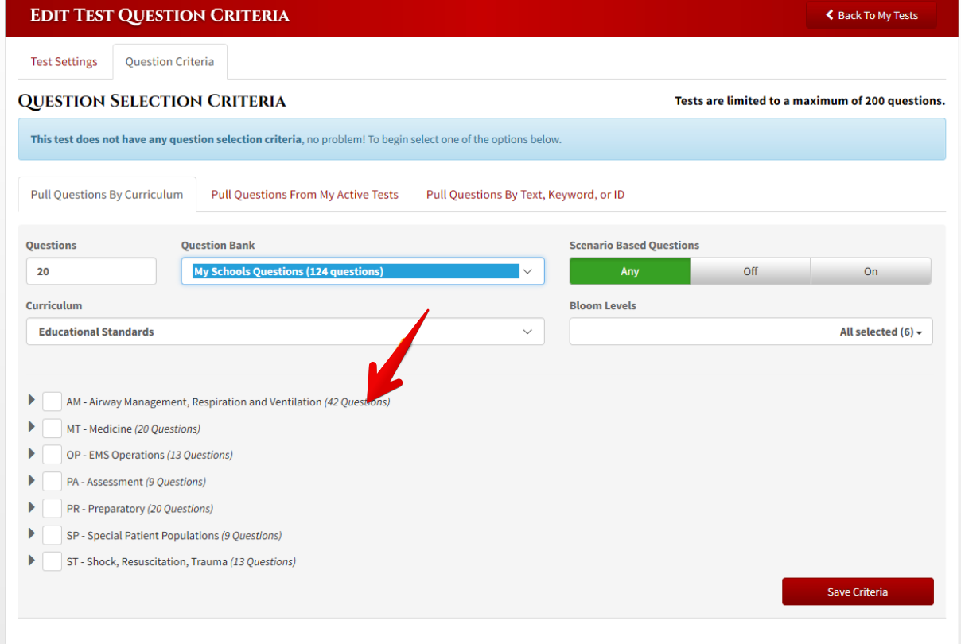Open the Bloom Levels All selected dropdown
961x644 pixels.
coord(751,332)
